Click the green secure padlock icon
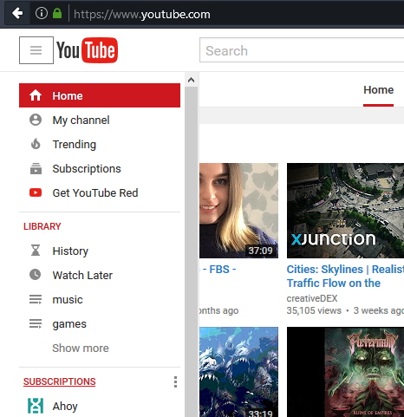Viewport: 404px width, 417px height. click(57, 13)
